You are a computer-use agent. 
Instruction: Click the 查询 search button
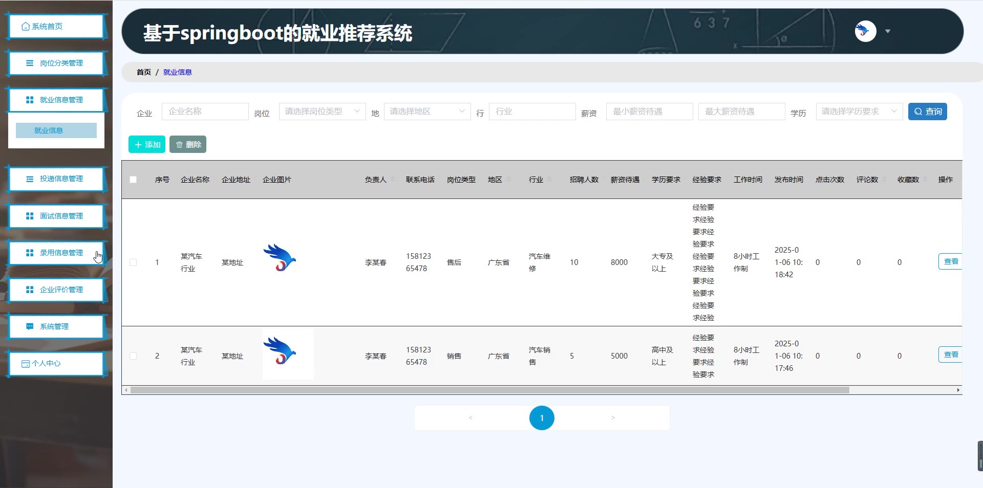[927, 112]
